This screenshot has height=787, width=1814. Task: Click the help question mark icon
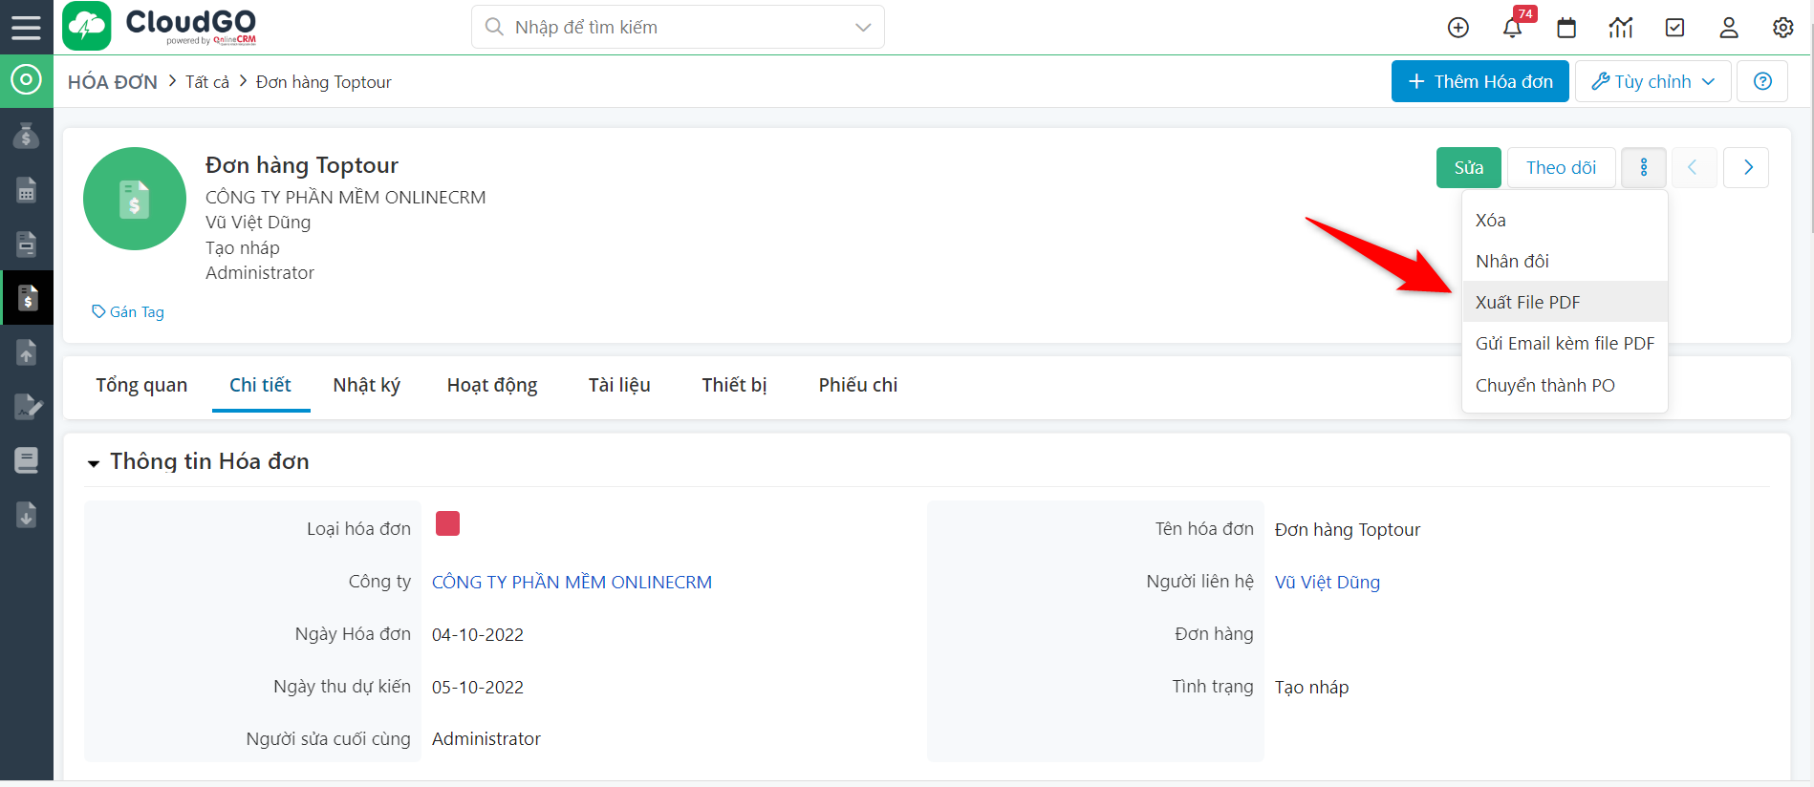coord(1762,82)
